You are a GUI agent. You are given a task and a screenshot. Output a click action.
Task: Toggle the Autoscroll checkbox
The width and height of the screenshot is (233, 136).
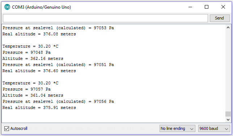point(7,128)
